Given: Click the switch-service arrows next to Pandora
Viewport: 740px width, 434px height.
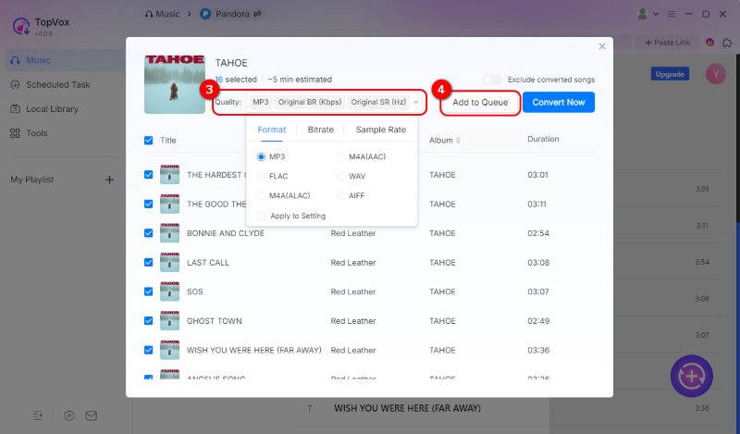Looking at the screenshot, I should (x=257, y=14).
